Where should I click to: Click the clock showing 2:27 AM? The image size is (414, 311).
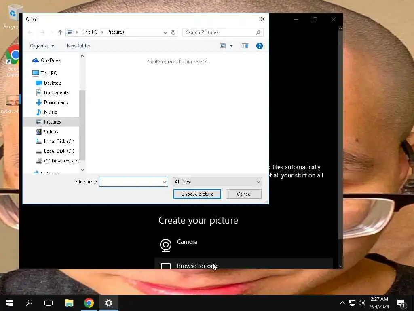(379, 303)
